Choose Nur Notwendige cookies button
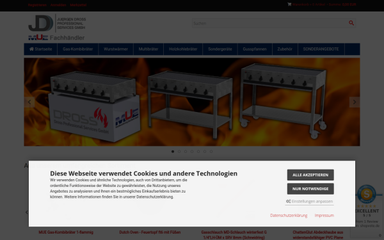This screenshot has height=240, width=384. pos(310,189)
